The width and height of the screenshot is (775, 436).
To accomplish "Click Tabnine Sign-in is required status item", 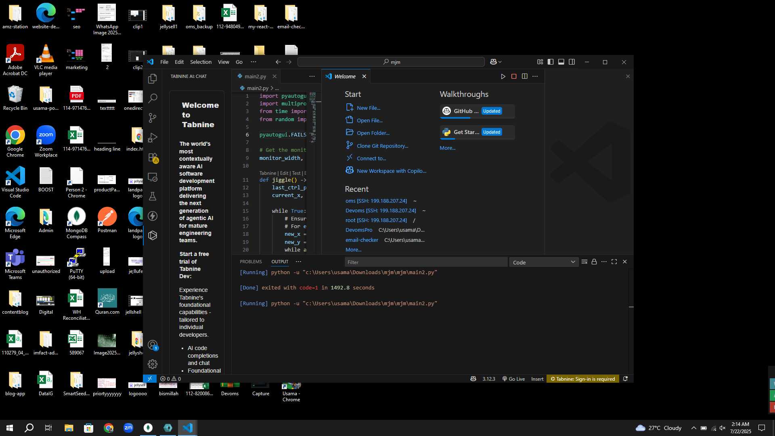I will pyautogui.click(x=582, y=379).
